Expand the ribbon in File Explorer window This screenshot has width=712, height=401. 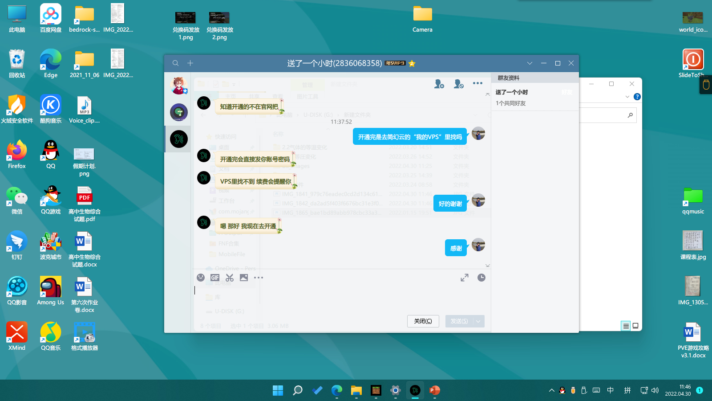coord(627,97)
